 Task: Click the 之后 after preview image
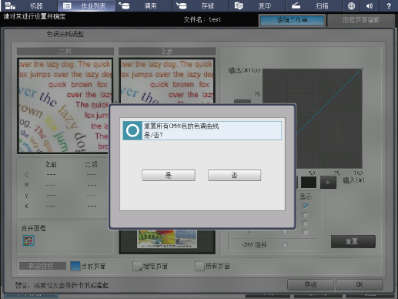(x=167, y=81)
